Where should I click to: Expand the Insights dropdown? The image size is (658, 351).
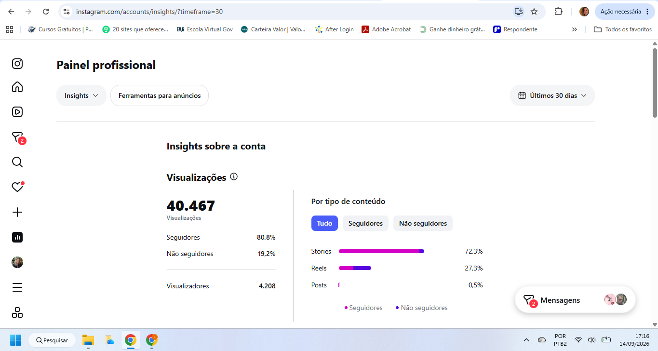[81, 95]
